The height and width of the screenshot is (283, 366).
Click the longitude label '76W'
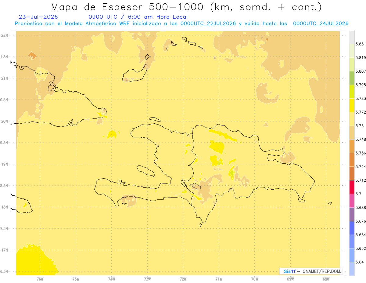40,279
